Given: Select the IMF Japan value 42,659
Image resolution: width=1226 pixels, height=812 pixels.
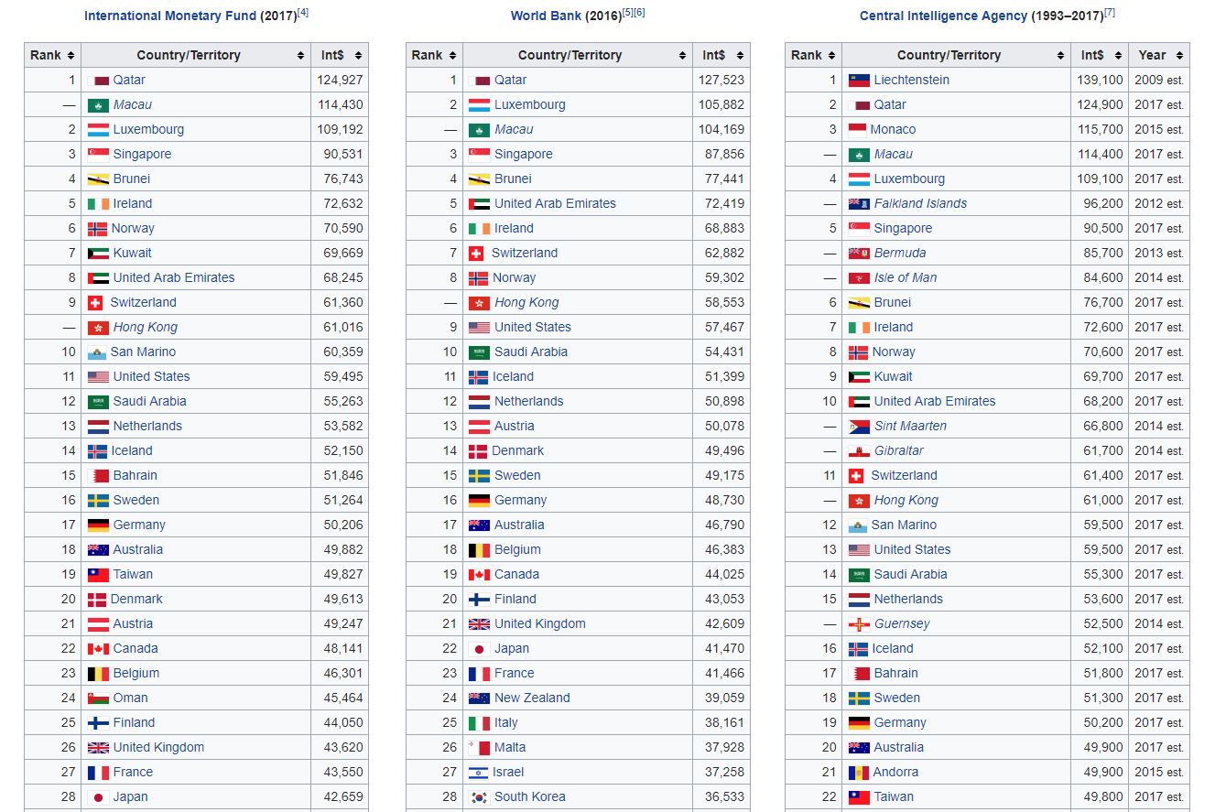Looking at the screenshot, I should click(x=343, y=797).
